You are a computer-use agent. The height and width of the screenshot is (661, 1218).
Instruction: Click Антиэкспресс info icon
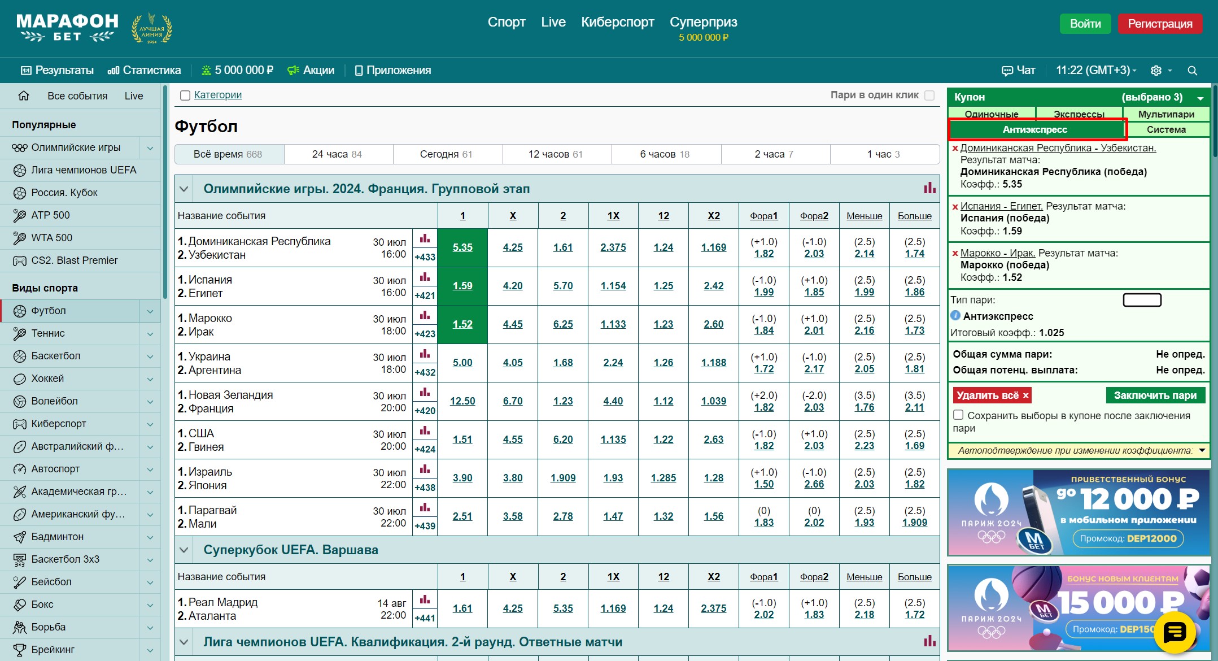click(955, 316)
